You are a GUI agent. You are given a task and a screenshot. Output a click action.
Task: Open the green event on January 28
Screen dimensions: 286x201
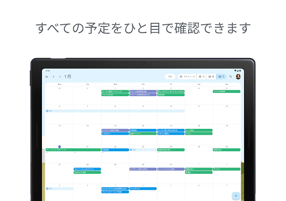(87, 173)
